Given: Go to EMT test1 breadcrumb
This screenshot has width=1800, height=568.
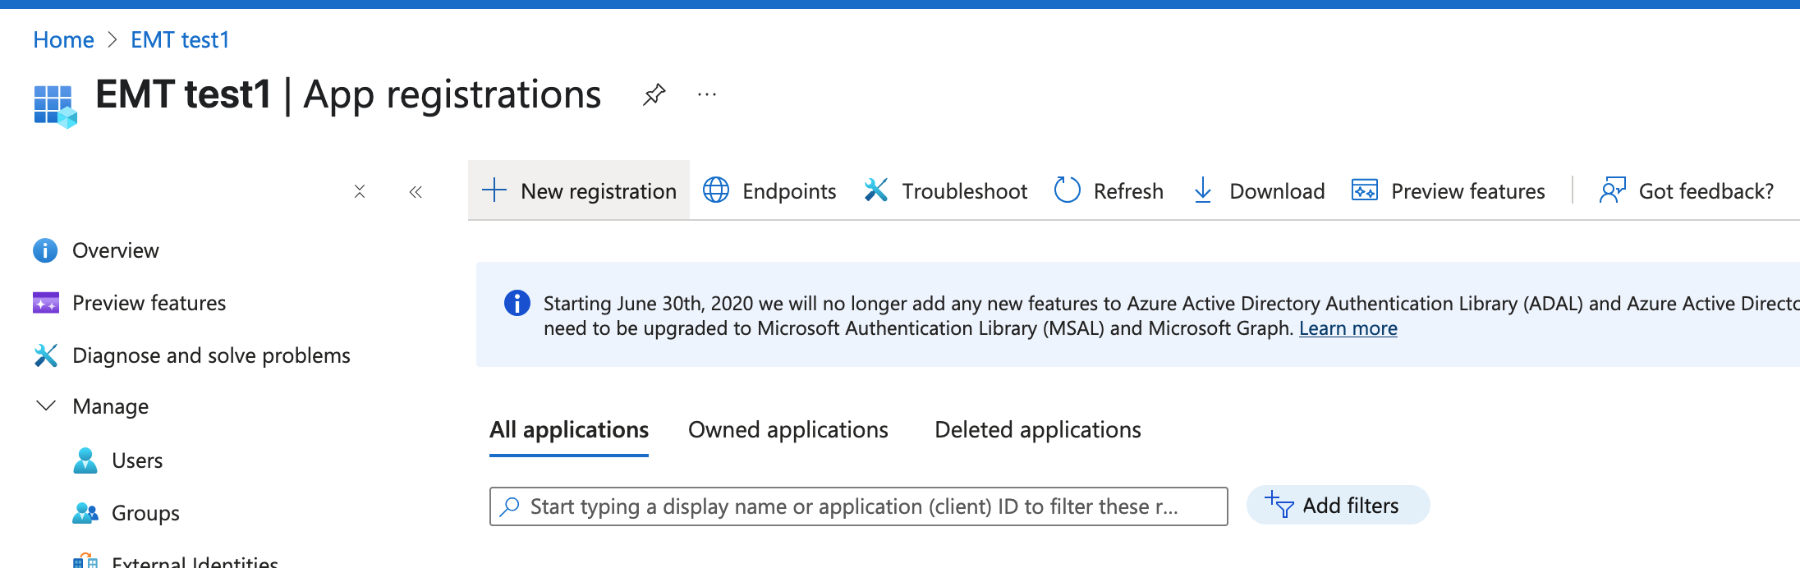Looking at the screenshot, I should pos(181,39).
